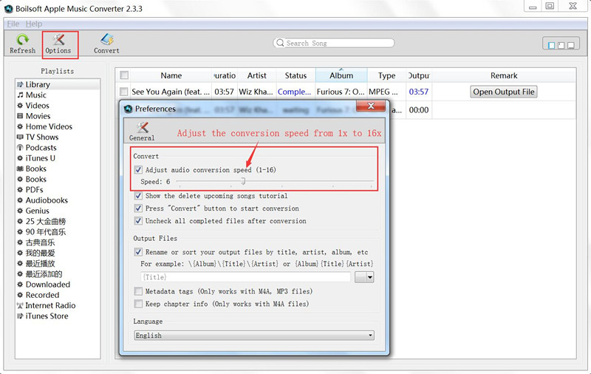
Task: Click the Open Output File button
Action: (x=504, y=92)
